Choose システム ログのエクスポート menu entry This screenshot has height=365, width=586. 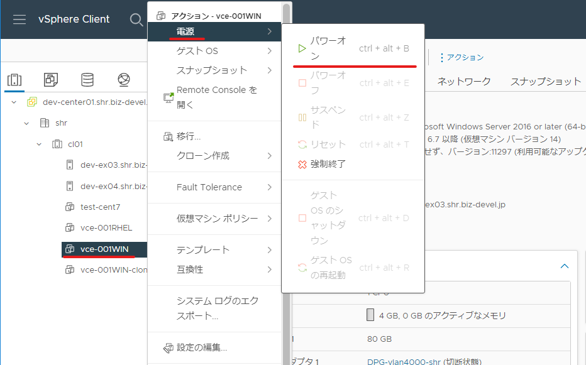[x=214, y=308]
